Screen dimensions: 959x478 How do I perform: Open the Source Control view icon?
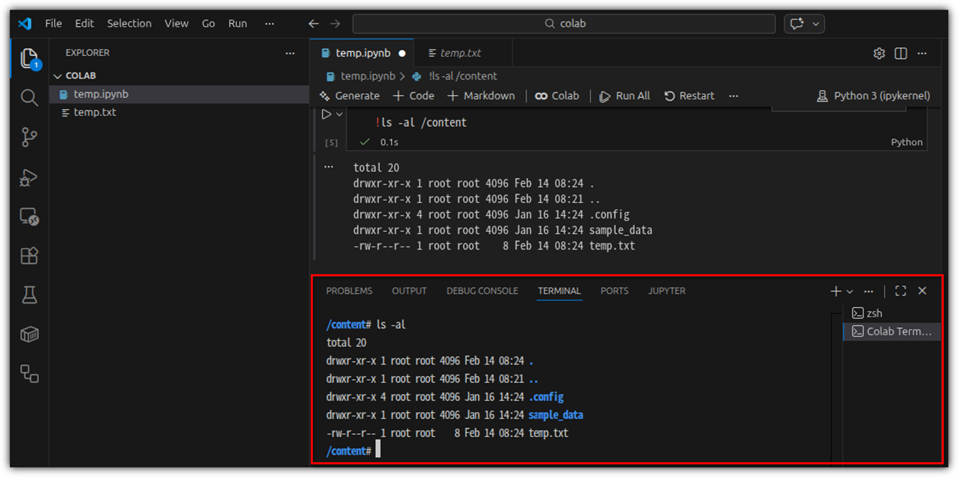point(29,137)
